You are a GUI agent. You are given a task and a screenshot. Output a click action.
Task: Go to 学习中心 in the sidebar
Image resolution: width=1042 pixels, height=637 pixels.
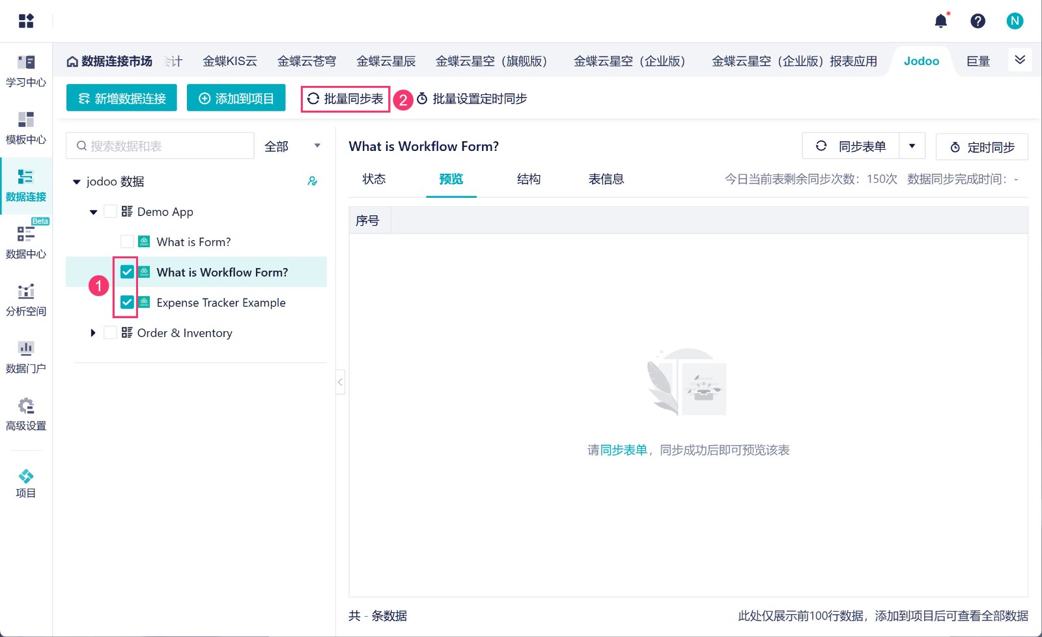(26, 71)
